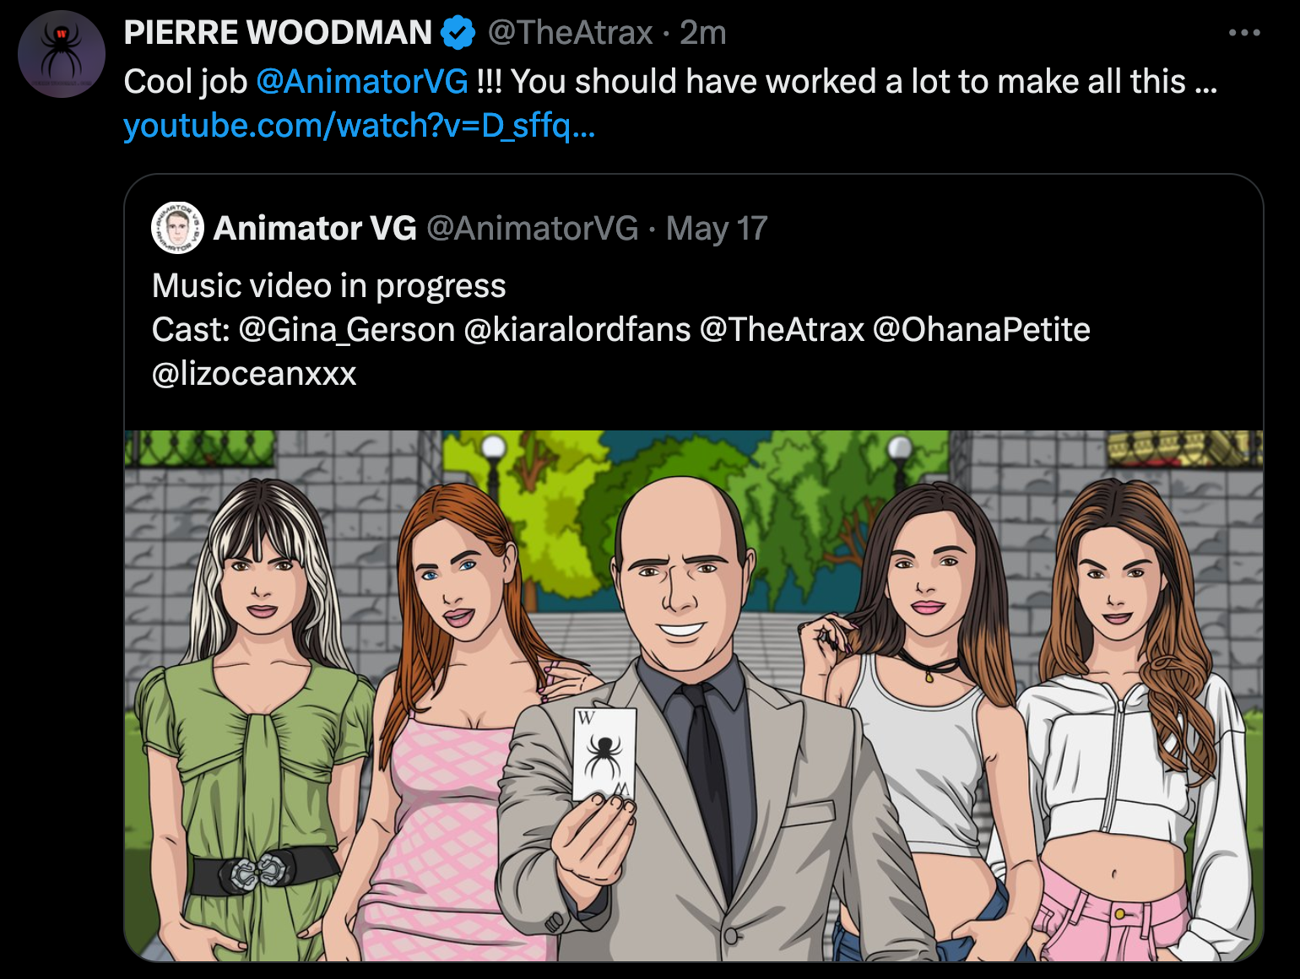Visit the @Gina_Gerson mention
The height and width of the screenshot is (979, 1300).
[x=347, y=330]
